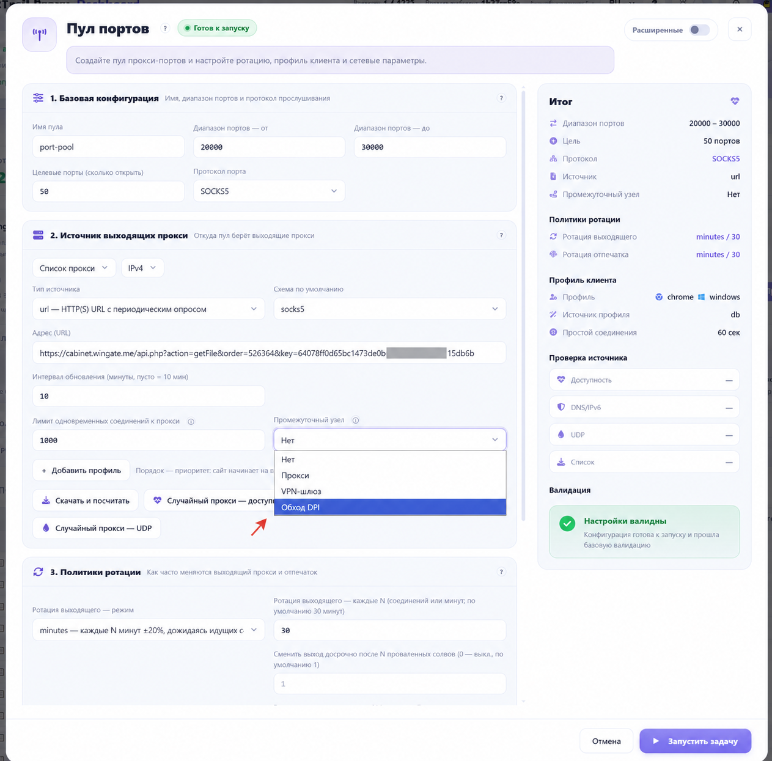Viewport: 772px width, 761px height.
Task: Open help for section 2 Источник выходящих прокси
Action: click(x=501, y=235)
